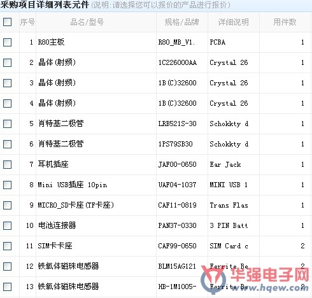Click the 采购项目详细列表元件 title

(x=45, y=4)
